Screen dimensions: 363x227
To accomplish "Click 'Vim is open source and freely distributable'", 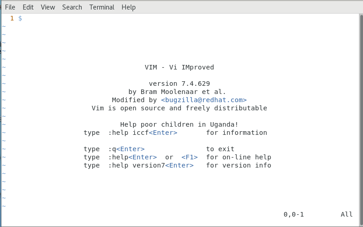I will click(179, 108).
